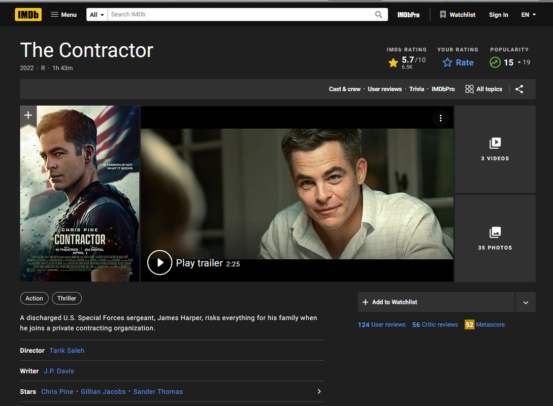This screenshot has width=553, height=406.
Task: Open IMDbPro link in header
Action: click(x=408, y=15)
